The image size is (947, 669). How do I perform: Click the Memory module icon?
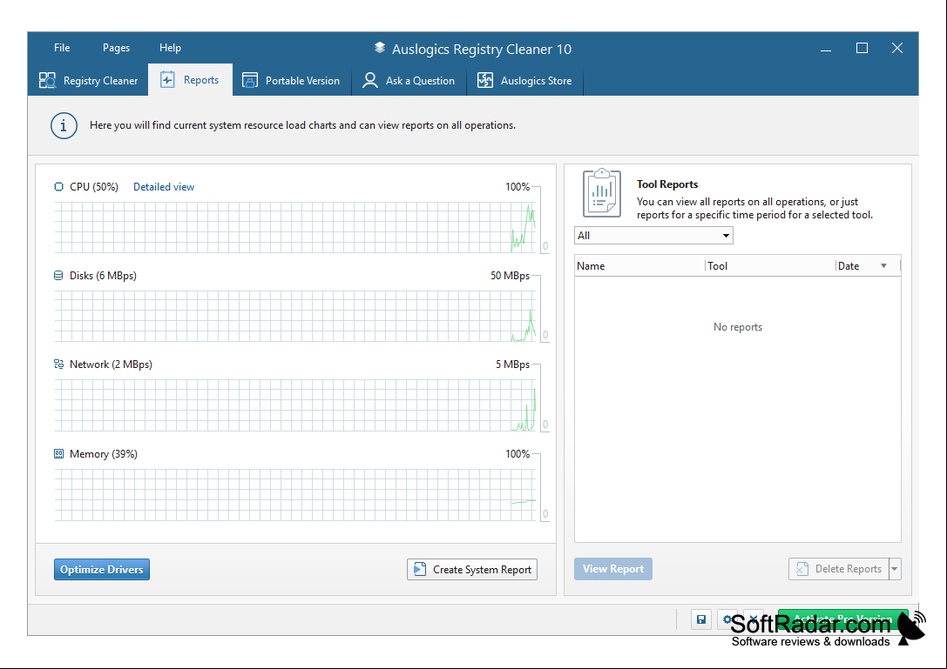(58, 453)
